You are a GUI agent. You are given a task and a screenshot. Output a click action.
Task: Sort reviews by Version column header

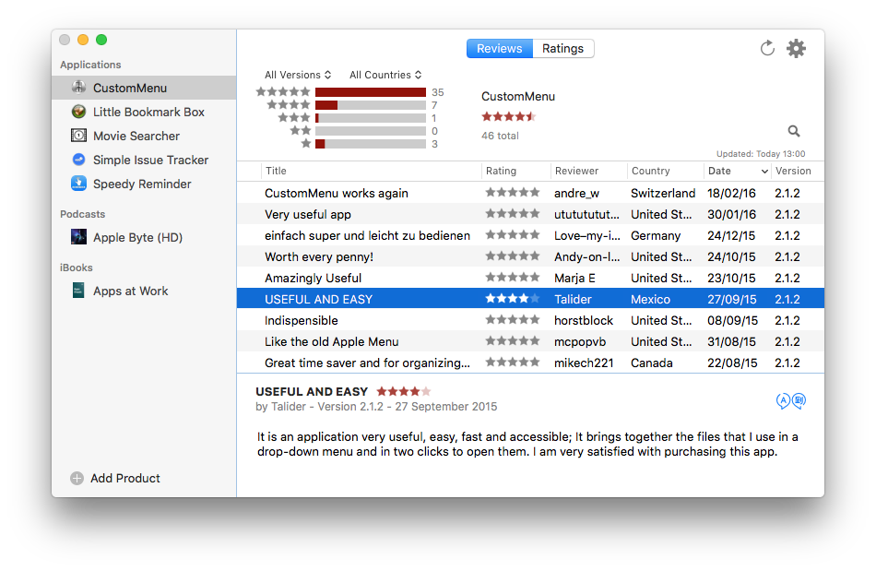point(793,171)
